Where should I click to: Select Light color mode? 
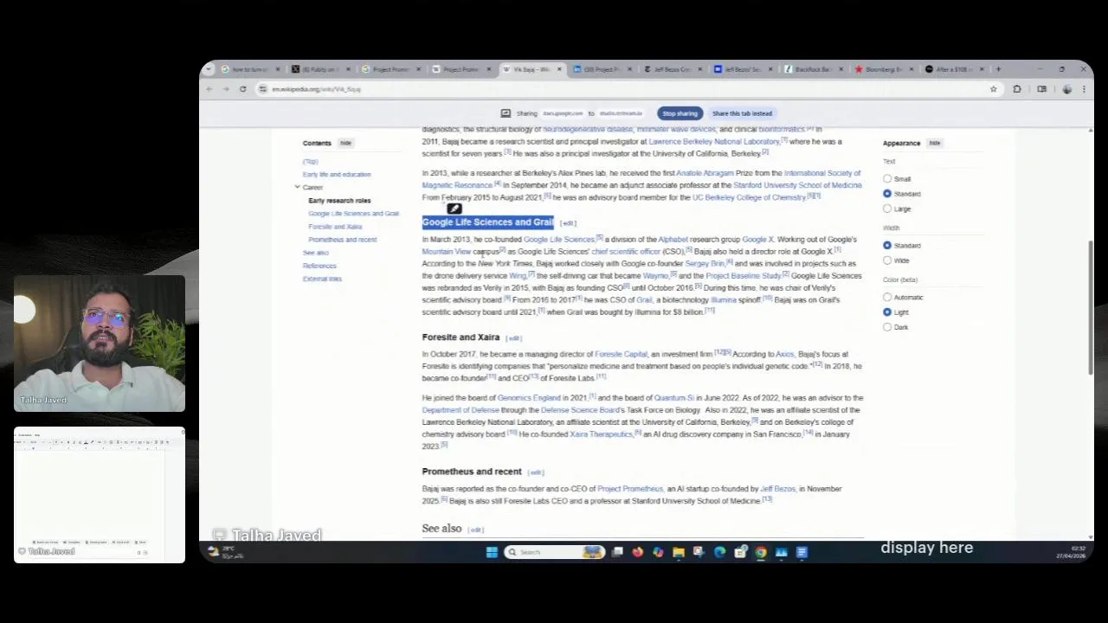[887, 312]
